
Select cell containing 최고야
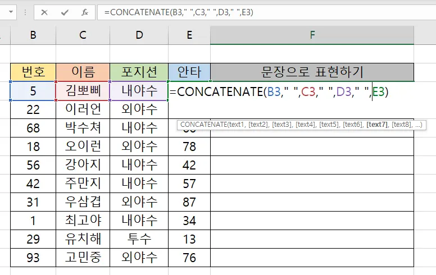83,221
